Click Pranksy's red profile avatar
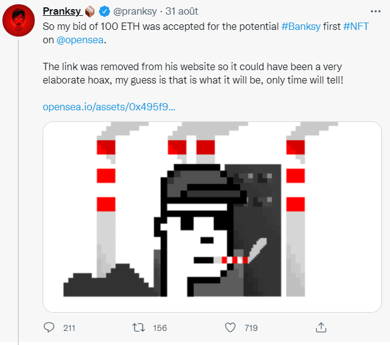This screenshot has width=390, height=345. pyautogui.click(x=19, y=23)
